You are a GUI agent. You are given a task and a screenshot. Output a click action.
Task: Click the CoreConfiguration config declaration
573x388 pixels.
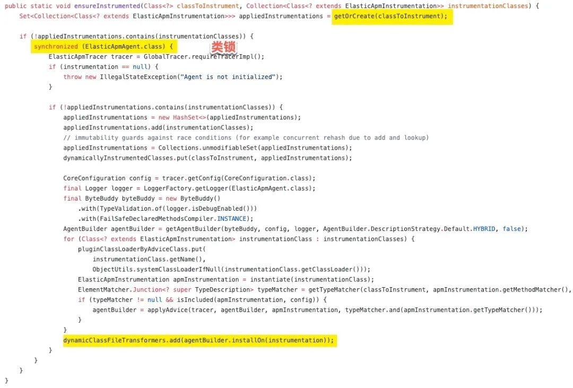107,178
